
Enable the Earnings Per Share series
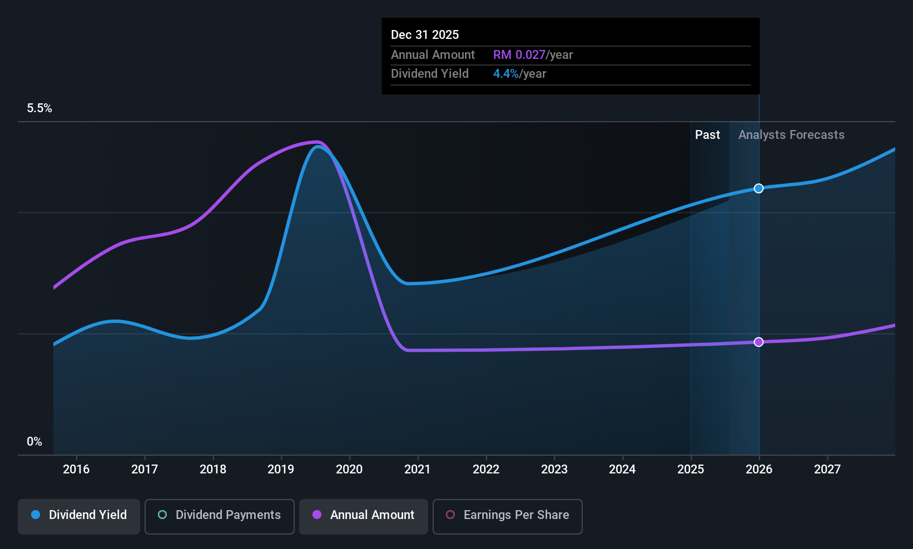point(508,517)
